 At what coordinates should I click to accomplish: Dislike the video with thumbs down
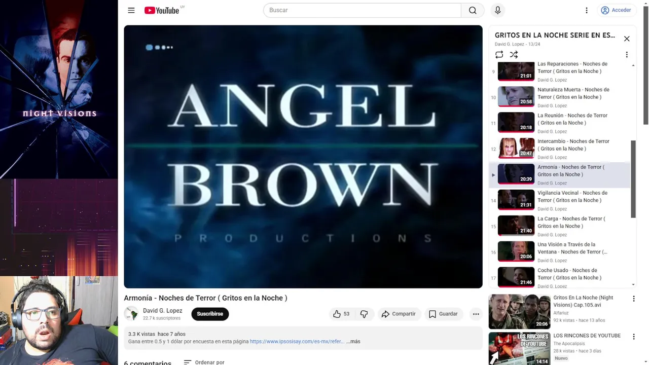[364, 314]
